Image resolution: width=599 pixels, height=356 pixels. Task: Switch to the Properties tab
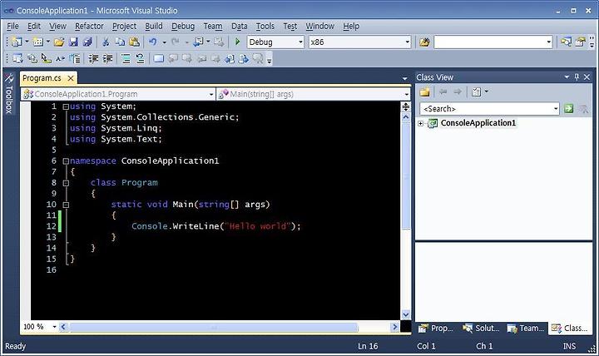(436, 328)
